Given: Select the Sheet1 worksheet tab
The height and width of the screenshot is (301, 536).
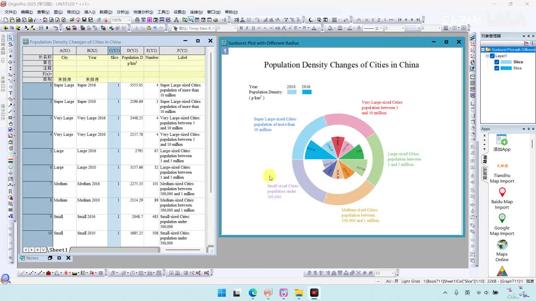Looking at the screenshot, I should click(58, 250).
